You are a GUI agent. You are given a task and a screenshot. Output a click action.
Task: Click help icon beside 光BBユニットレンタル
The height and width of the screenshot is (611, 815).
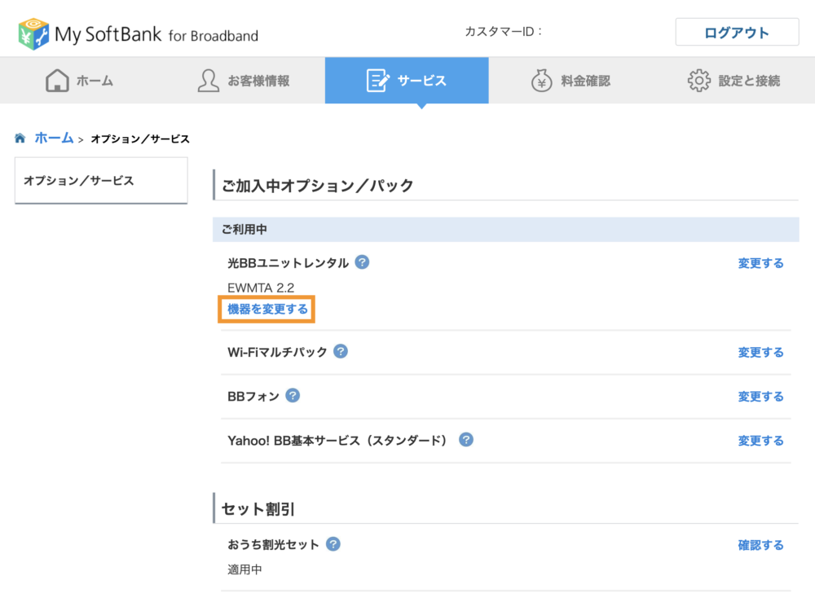coord(363,262)
